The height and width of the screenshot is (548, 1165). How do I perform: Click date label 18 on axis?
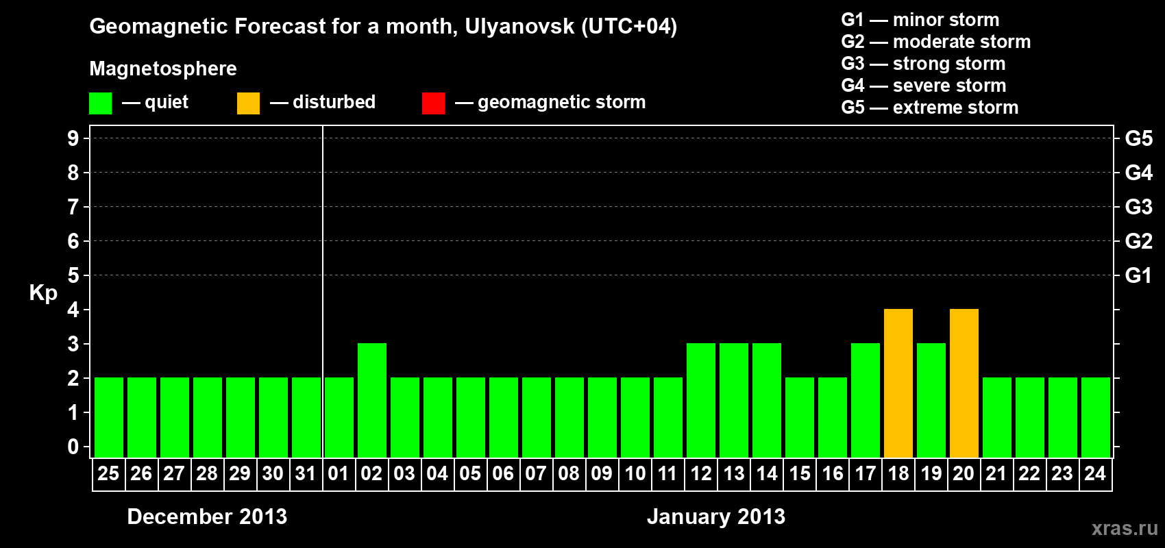point(898,473)
